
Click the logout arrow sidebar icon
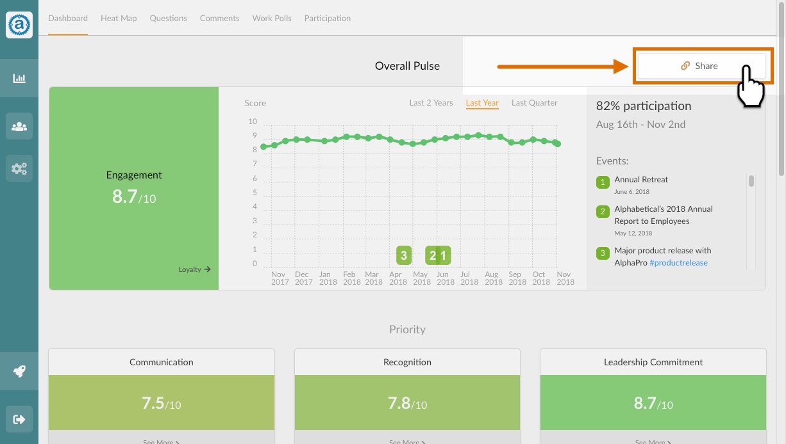[x=19, y=420]
